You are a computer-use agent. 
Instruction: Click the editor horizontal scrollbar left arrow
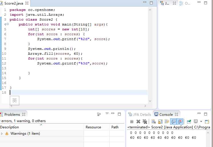[11, 106]
